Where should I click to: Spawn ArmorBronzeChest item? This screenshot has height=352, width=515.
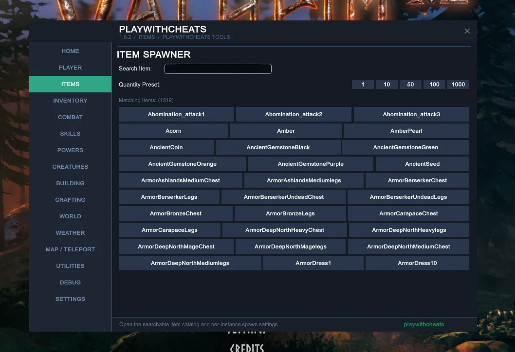tap(176, 213)
